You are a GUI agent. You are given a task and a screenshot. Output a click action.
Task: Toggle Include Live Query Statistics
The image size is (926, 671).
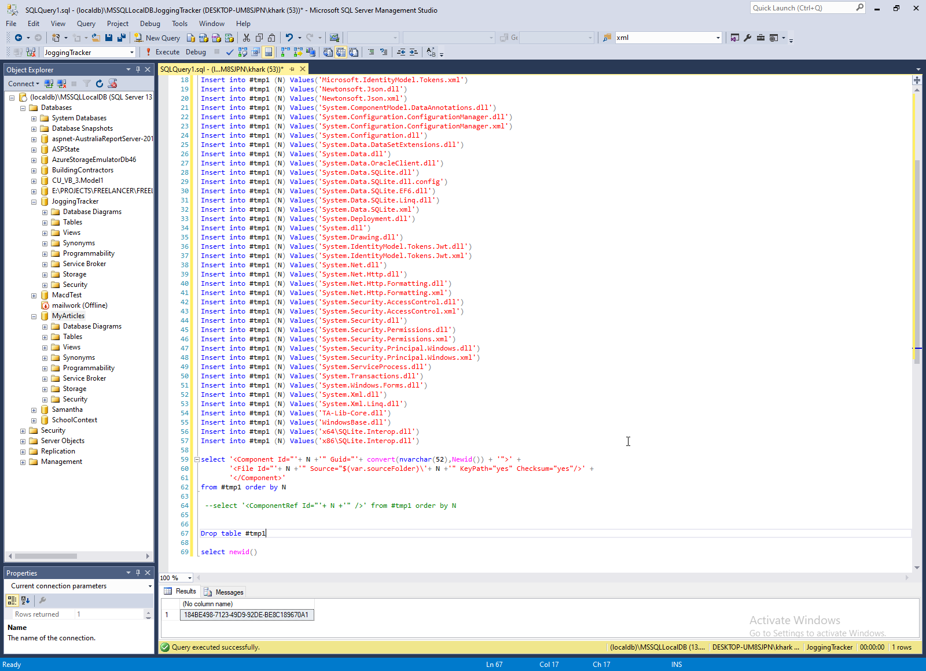pos(298,52)
